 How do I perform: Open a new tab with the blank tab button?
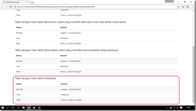click(x=32, y=2)
